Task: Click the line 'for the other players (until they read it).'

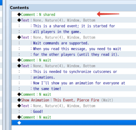Action: (74, 54)
